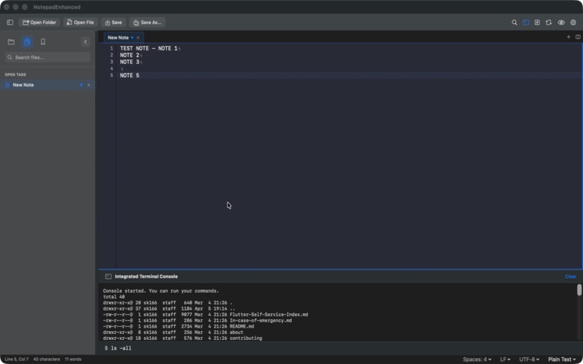
Task: Click the Console started message line
Action: point(161,290)
